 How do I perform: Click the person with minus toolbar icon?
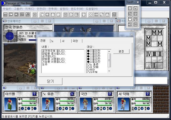click(77, 14)
